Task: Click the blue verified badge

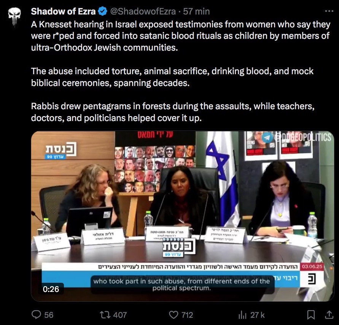Action: pyautogui.click(x=103, y=11)
